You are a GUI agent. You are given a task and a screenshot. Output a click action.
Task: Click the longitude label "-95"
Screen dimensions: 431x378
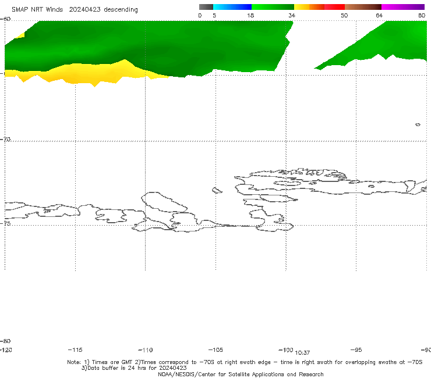(356, 350)
